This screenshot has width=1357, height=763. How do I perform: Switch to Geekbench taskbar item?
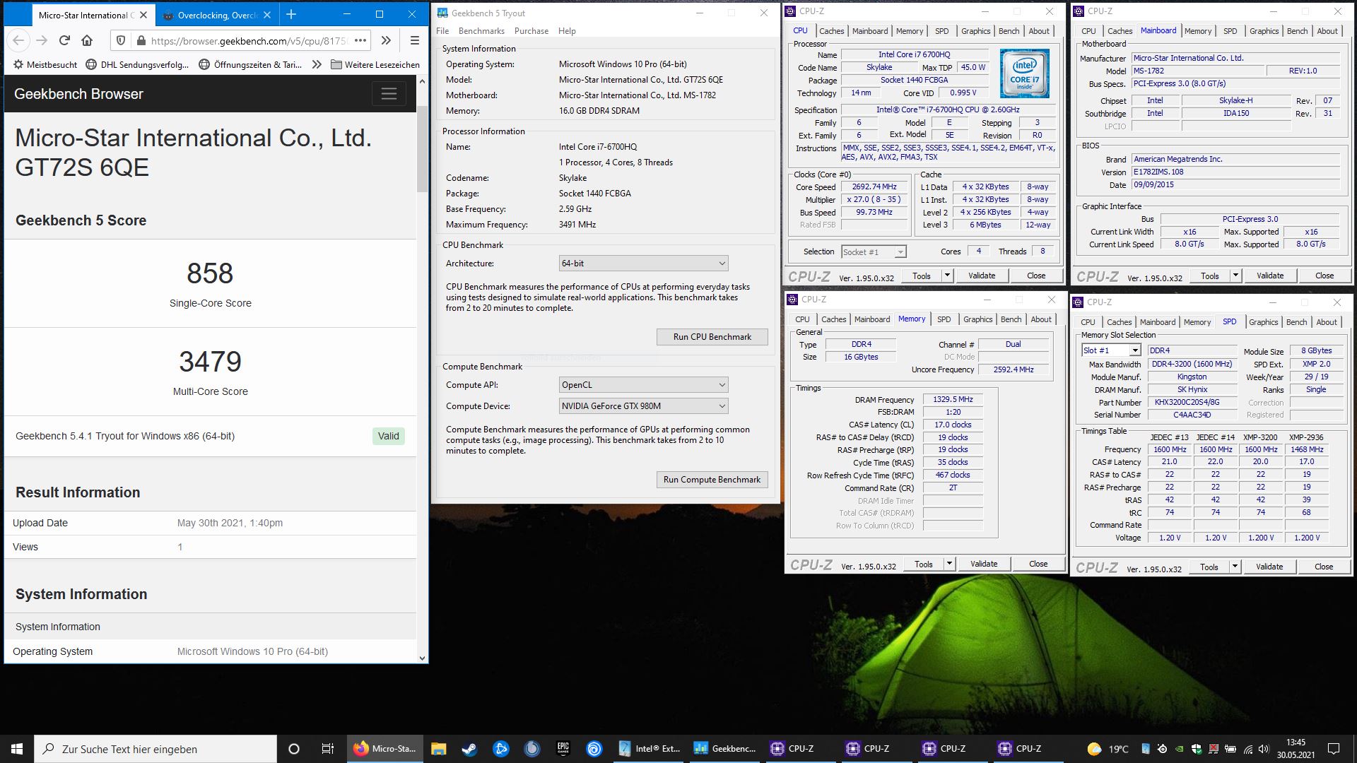pos(724,749)
